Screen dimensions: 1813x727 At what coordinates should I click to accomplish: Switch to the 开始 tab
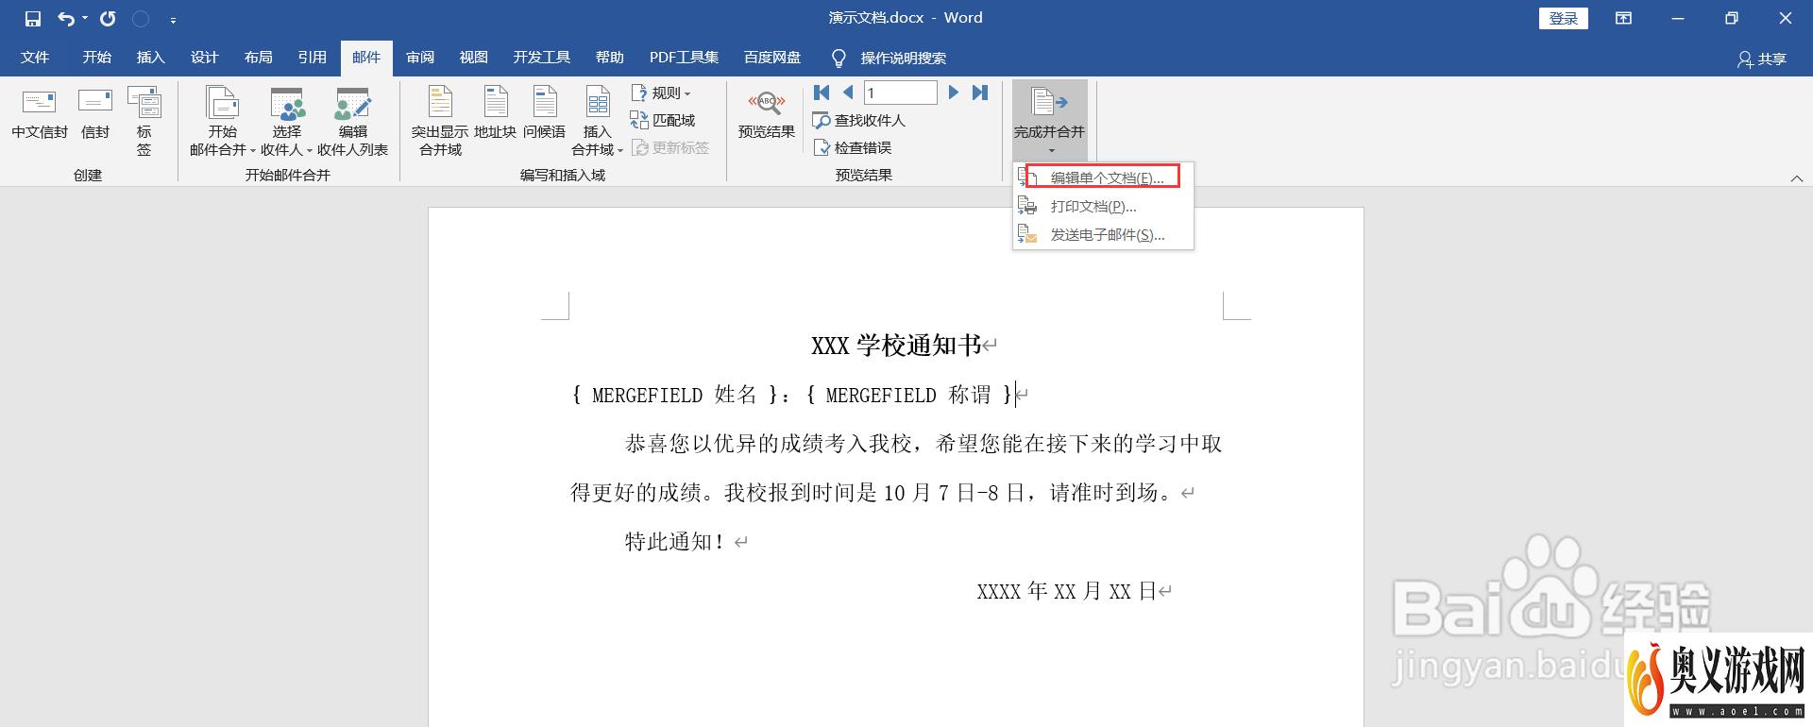click(x=96, y=58)
